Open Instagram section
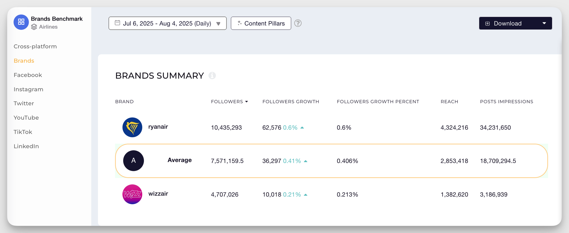Image resolution: width=569 pixels, height=233 pixels. click(28, 89)
